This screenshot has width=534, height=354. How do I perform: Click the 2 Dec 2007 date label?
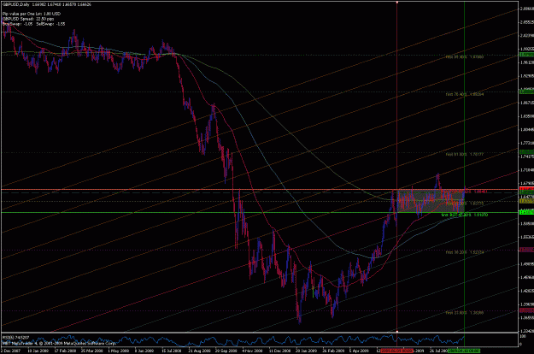(x=10, y=351)
